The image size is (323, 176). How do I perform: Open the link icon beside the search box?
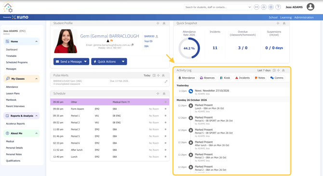256,7
